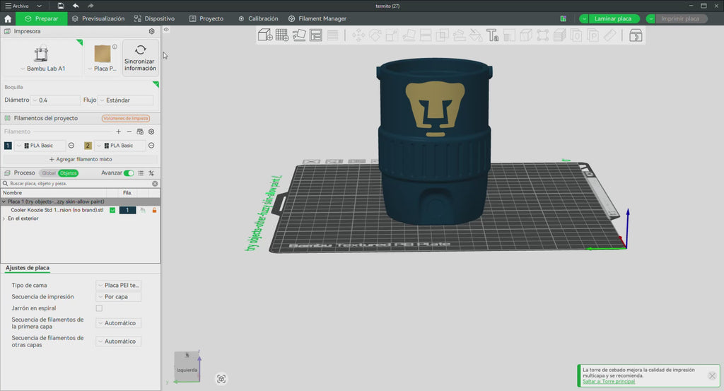Remove a filament with minus icon
The image size is (724, 391).
pos(129,132)
